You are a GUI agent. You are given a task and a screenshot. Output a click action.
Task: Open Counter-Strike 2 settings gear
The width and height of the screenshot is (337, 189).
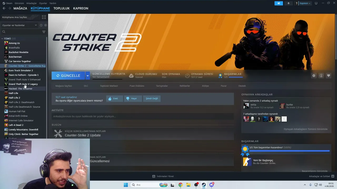(314, 76)
